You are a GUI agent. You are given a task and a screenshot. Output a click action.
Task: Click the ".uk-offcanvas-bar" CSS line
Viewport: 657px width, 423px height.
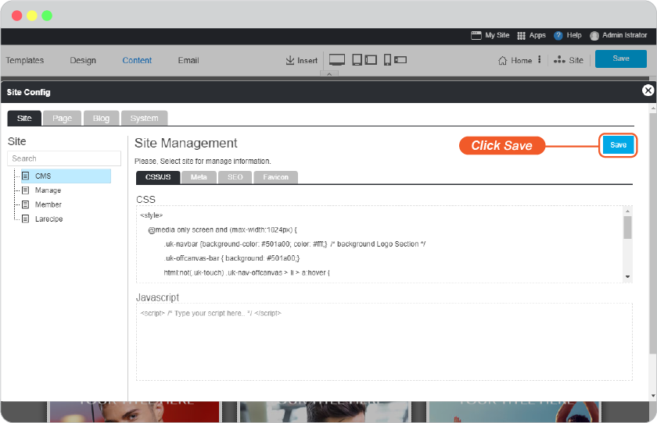coord(232,258)
